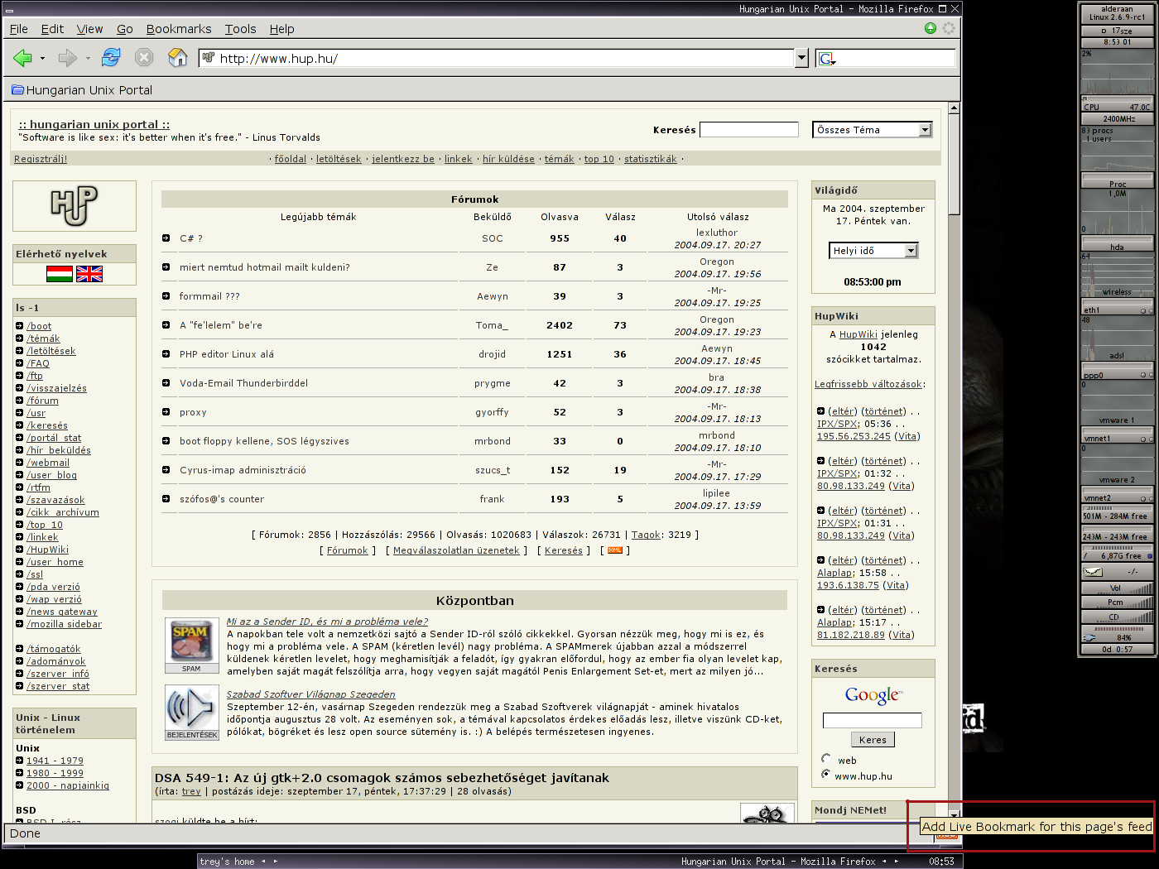
Task: Click the SPAM topic image
Action: coord(191,646)
